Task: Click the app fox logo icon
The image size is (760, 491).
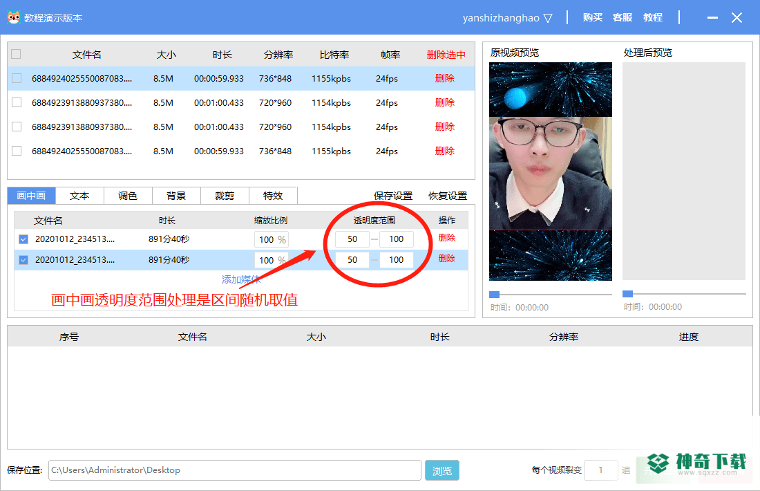Action: [x=14, y=17]
